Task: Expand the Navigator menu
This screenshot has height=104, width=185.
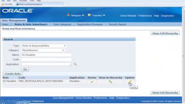Action: [77, 15]
